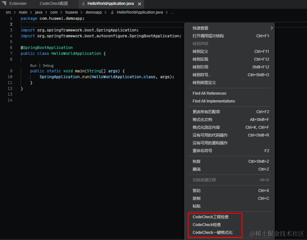Select 转到类型定义 in the context menu
307x240 pixels.
(229, 82)
